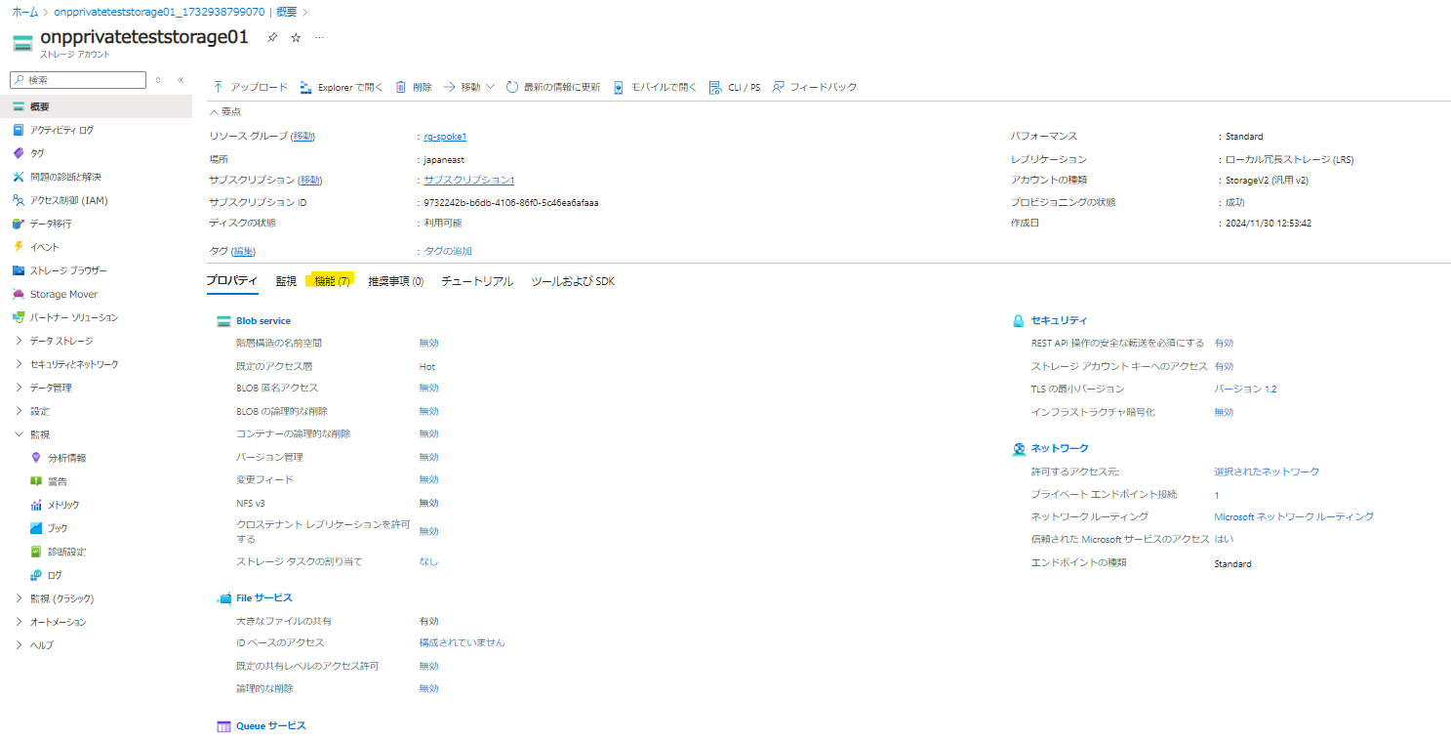Pin the storage account to dashboard
The image size is (1451, 739).
tap(272, 37)
